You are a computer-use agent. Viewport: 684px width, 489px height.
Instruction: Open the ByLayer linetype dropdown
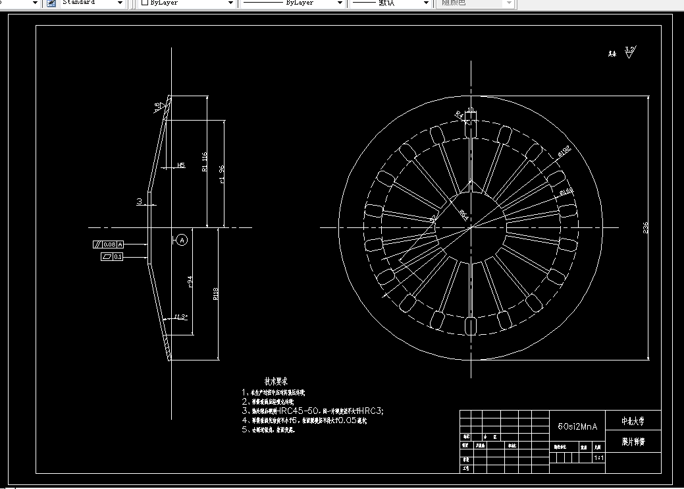pyautogui.click(x=340, y=3)
